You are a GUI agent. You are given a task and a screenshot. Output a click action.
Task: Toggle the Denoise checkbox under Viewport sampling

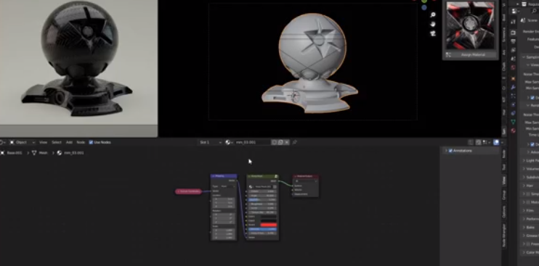click(532, 98)
